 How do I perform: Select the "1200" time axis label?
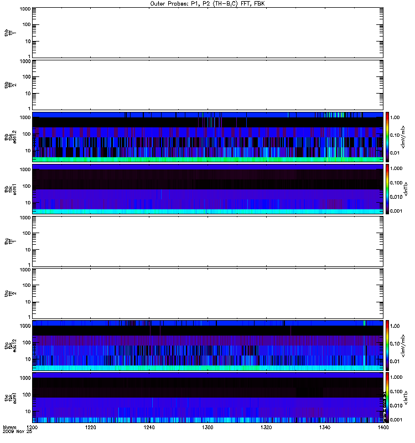pyautogui.click(x=32, y=427)
